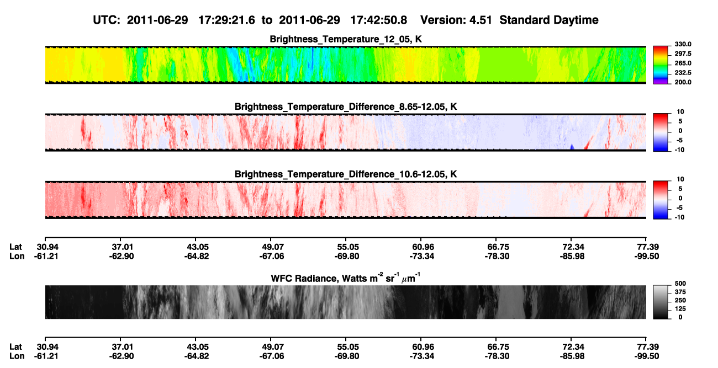Click the 'Lat' row label on the bottom axis
This screenshot has width=718, height=368.
16,346
